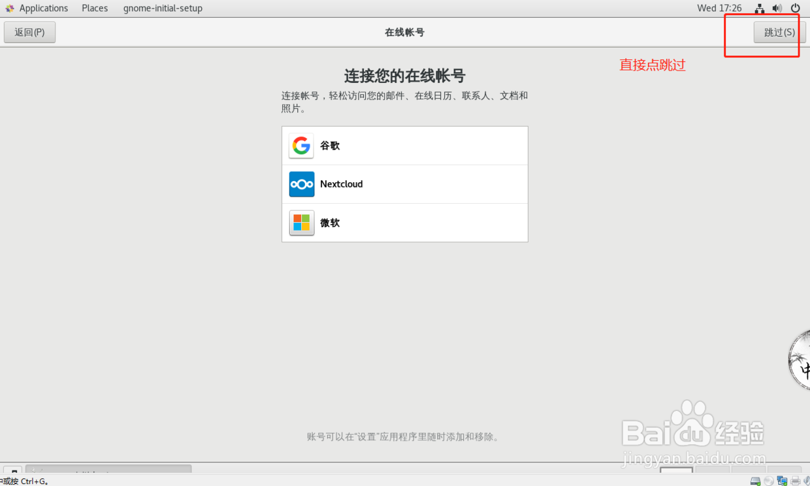Select the Google account provider icon
Viewport: 810px width, 486px height.
[x=301, y=146]
